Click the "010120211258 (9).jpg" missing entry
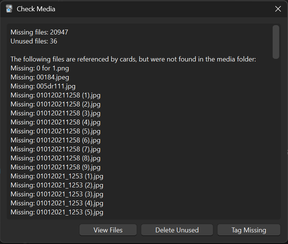Image resolution: width=288 pixels, height=244 pixels. 55,167
